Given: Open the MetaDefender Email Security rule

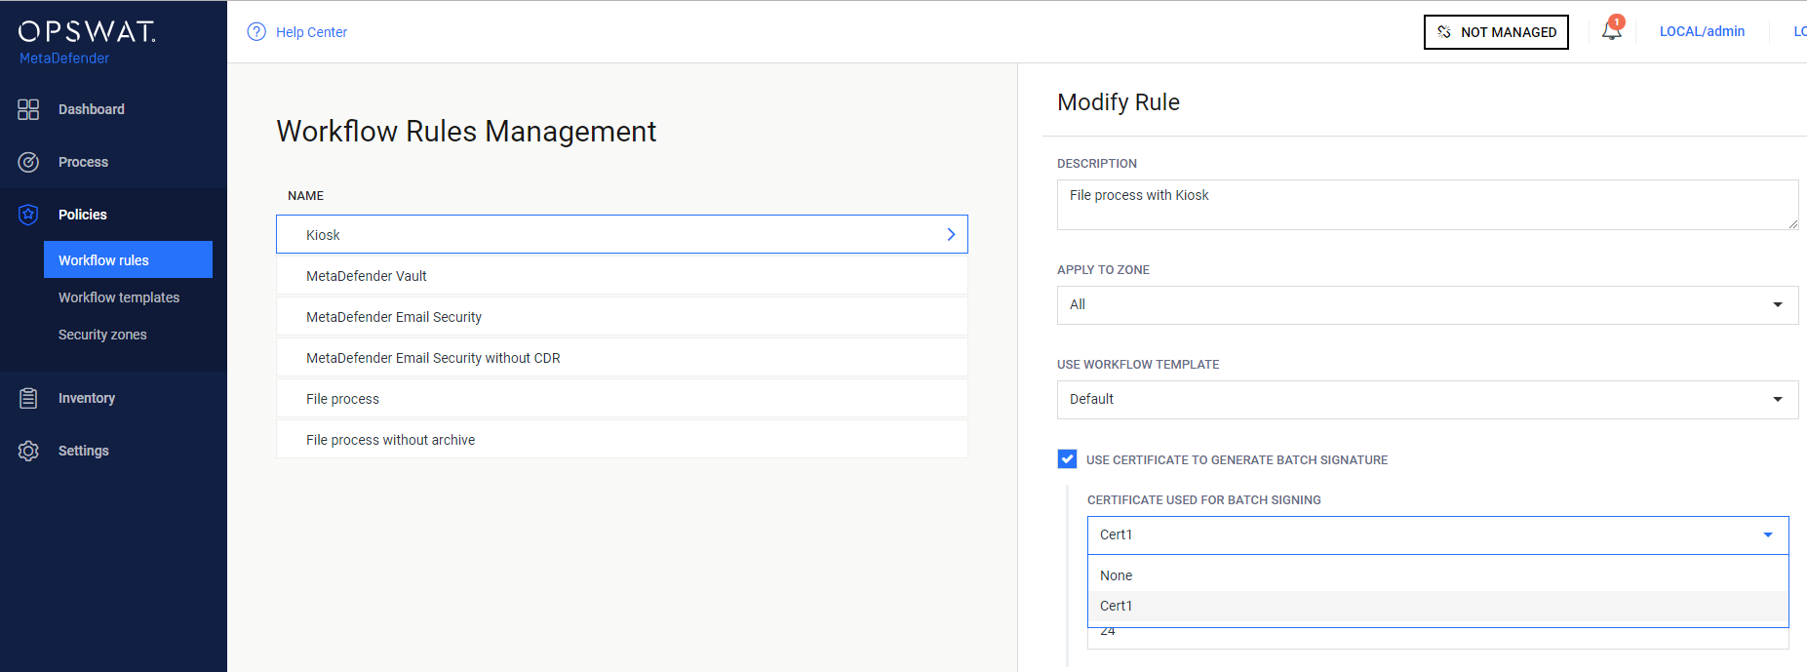Looking at the screenshot, I should (x=622, y=317).
